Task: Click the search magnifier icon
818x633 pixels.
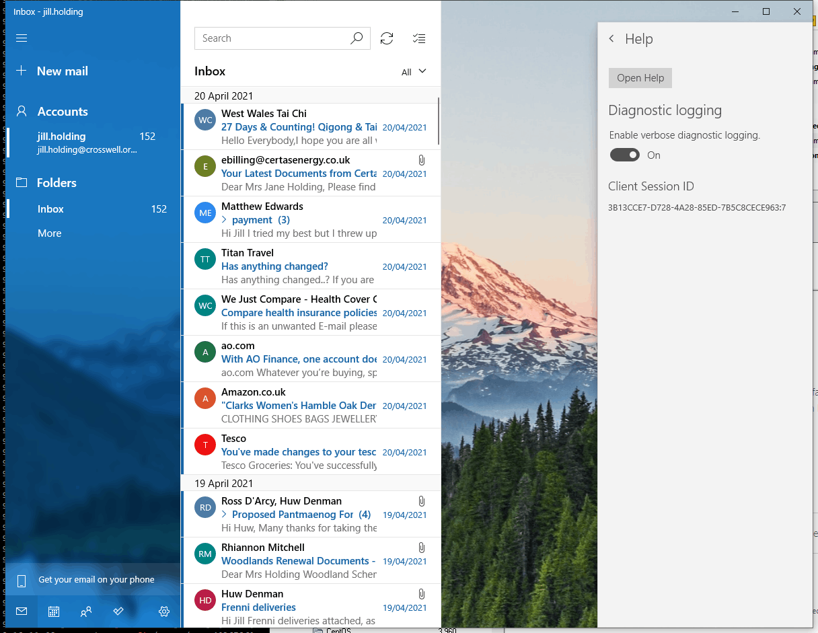Action: pyautogui.click(x=357, y=38)
